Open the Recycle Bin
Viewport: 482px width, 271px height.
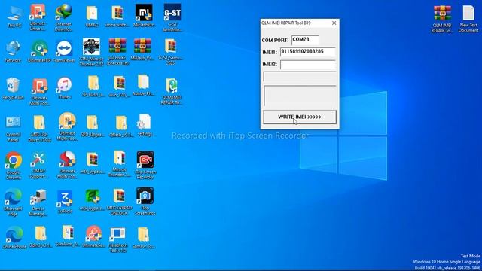(13, 89)
